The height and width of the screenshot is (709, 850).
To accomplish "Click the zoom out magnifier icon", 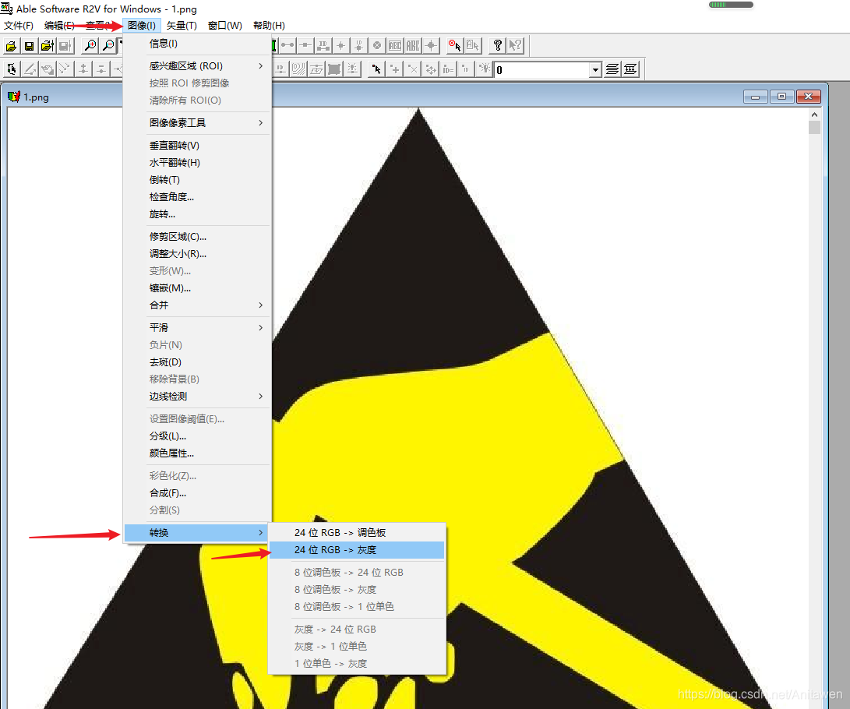I will pyautogui.click(x=108, y=46).
